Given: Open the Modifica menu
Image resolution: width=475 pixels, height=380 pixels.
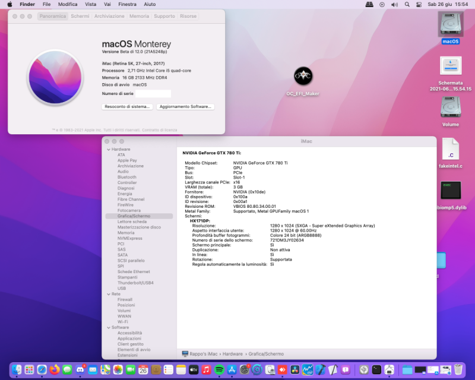Looking at the screenshot, I should 68,4.
